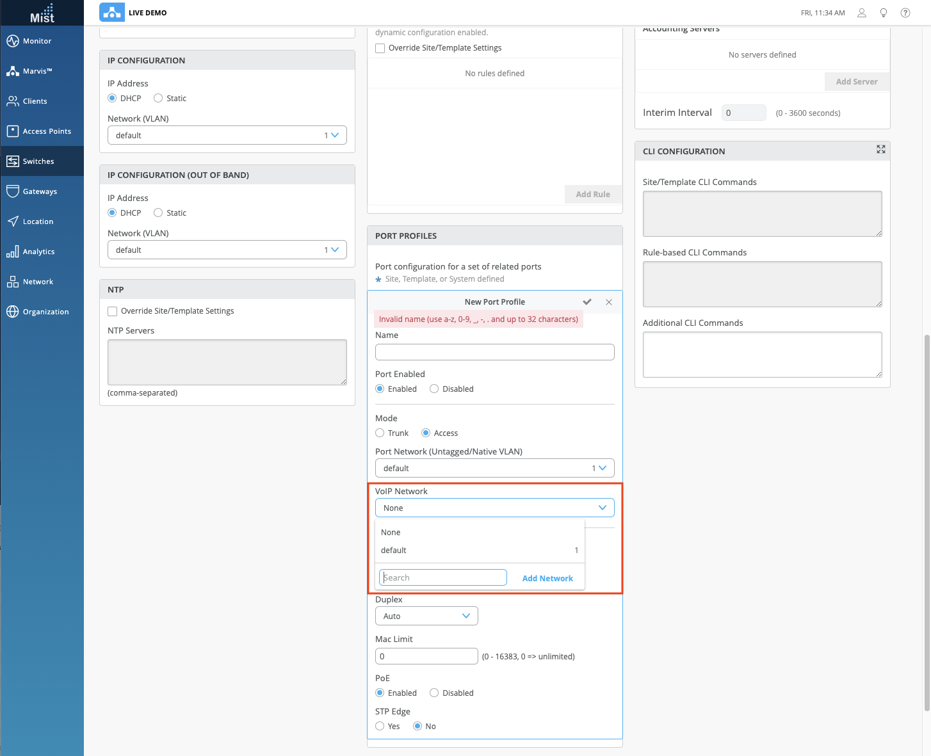Click the port profile Name field

494,352
